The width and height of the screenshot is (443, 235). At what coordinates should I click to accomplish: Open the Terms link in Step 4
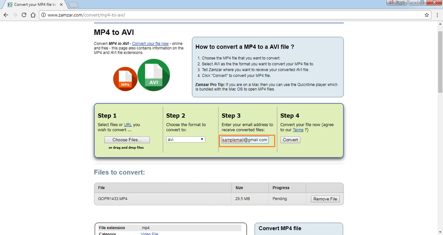[x=298, y=130]
